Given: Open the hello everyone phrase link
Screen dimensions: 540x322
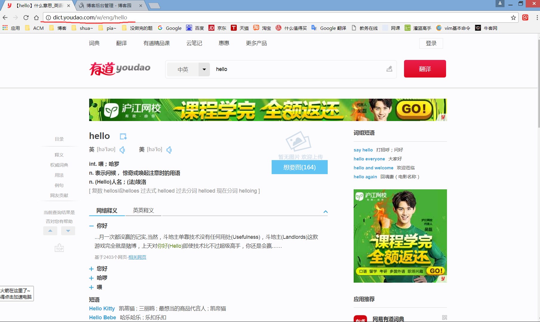Looking at the screenshot, I should [369, 159].
